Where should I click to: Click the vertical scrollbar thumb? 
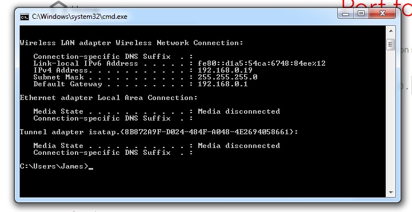click(x=391, y=45)
